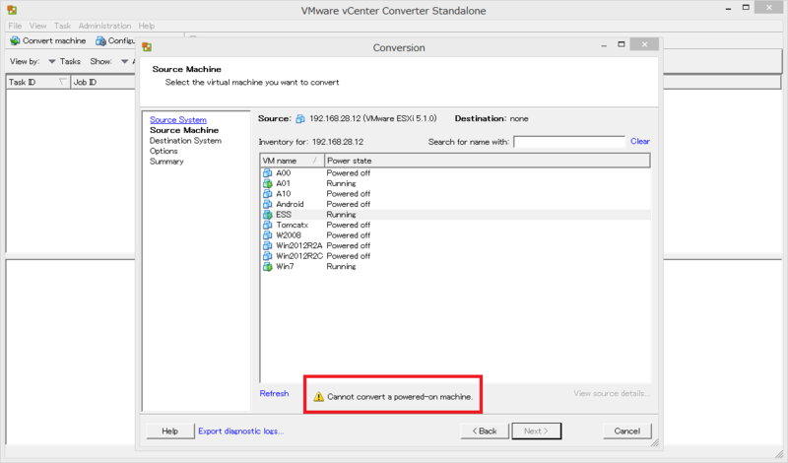Open the Task menu
Screen dimensions: 788x463
[62, 26]
